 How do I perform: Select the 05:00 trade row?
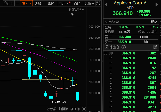[131, 53]
